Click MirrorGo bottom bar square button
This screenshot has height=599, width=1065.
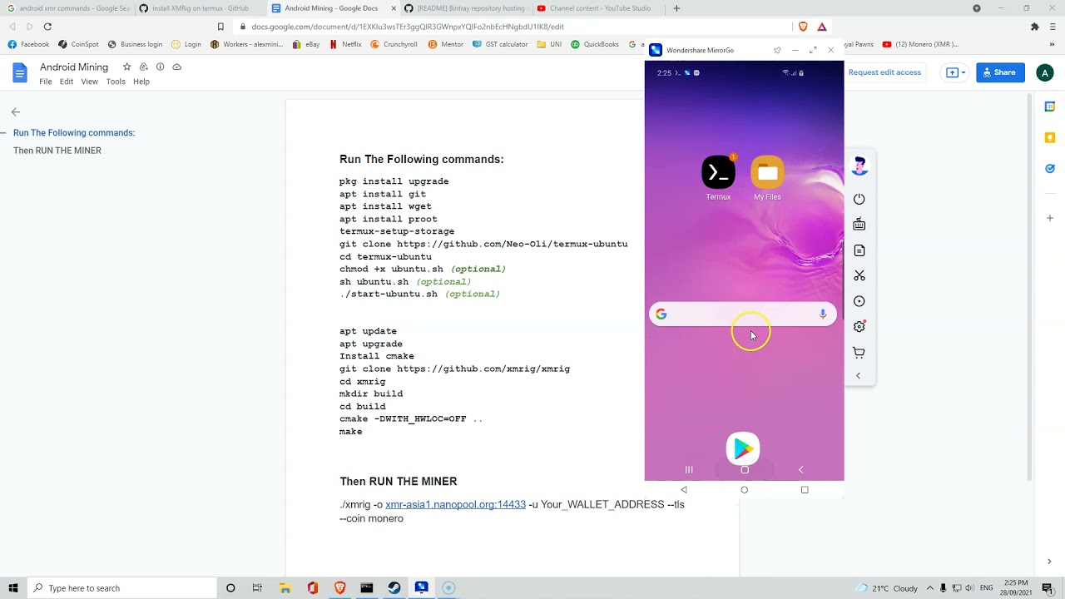(805, 490)
